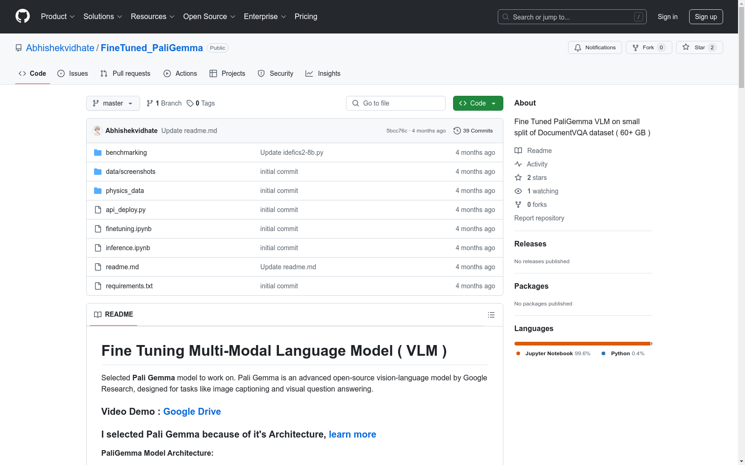
Task: Switch to the Pull requests tab
Action: 125,73
